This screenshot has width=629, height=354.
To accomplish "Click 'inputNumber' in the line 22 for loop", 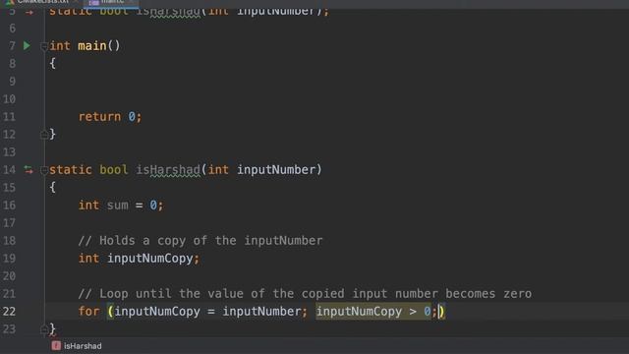I will point(262,312).
